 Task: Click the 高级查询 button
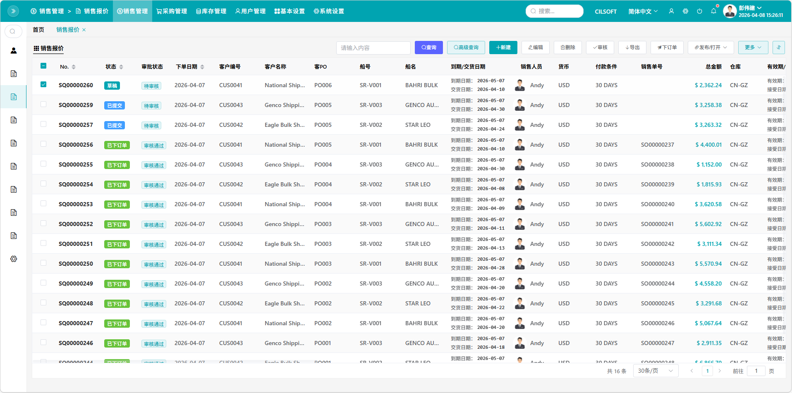click(466, 48)
